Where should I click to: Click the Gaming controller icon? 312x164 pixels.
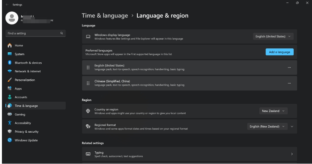pos(10,114)
